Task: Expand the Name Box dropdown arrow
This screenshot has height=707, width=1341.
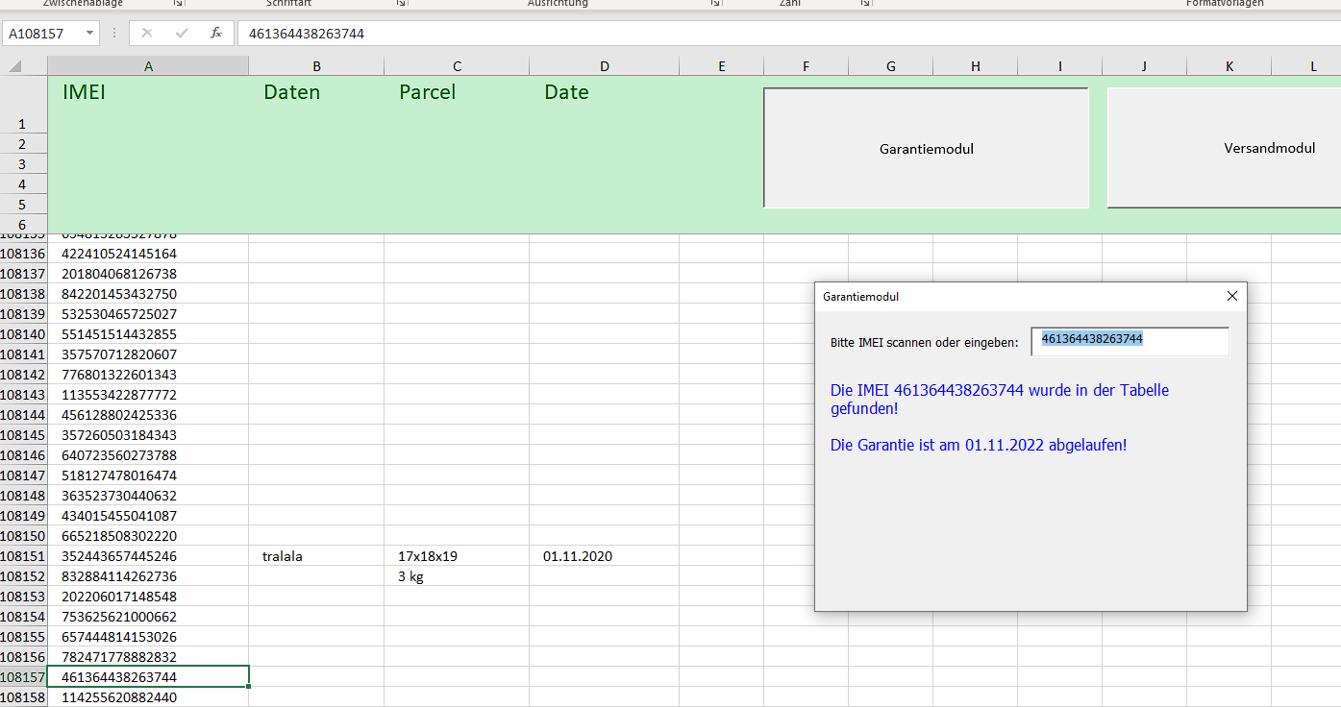Action: (90, 34)
